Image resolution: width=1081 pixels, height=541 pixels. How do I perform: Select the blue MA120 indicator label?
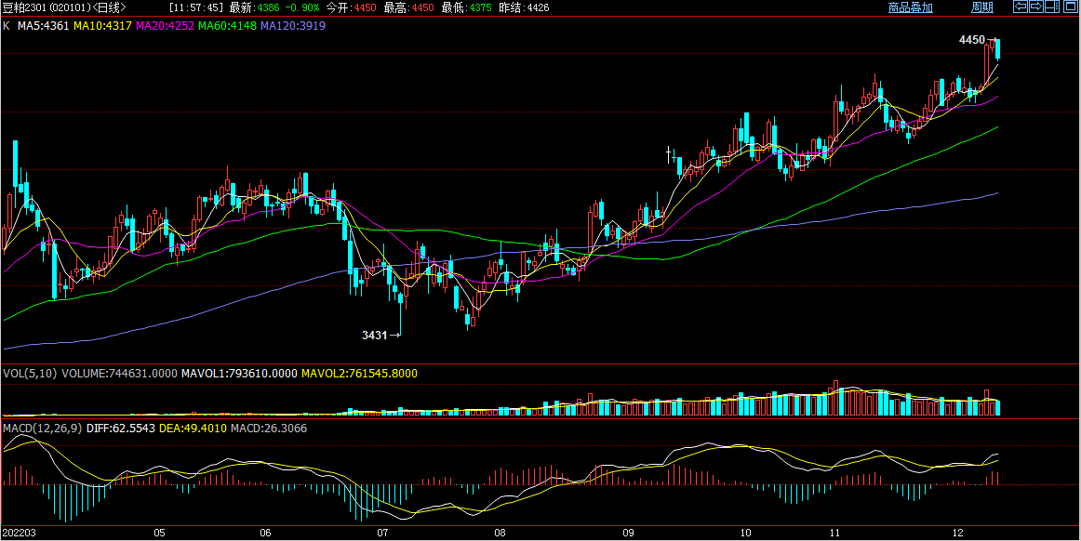[x=292, y=25]
